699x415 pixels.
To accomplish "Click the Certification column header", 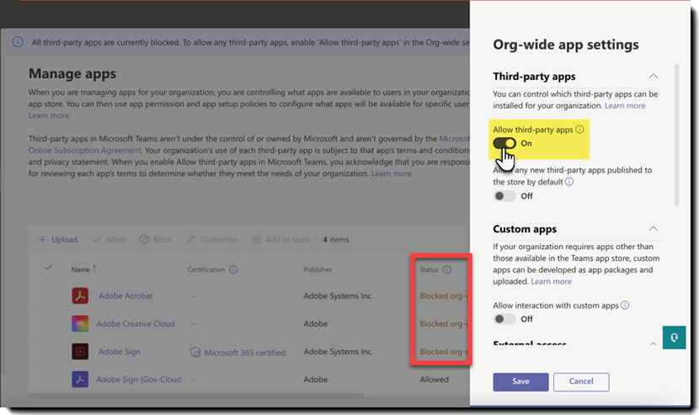I will click(x=206, y=269).
